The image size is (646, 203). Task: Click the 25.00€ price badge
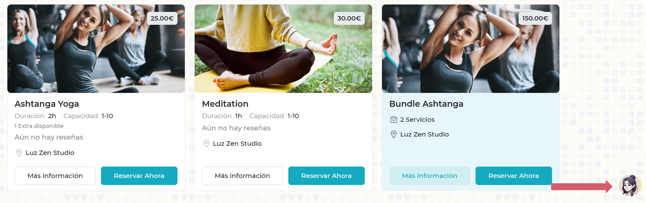[x=162, y=18]
